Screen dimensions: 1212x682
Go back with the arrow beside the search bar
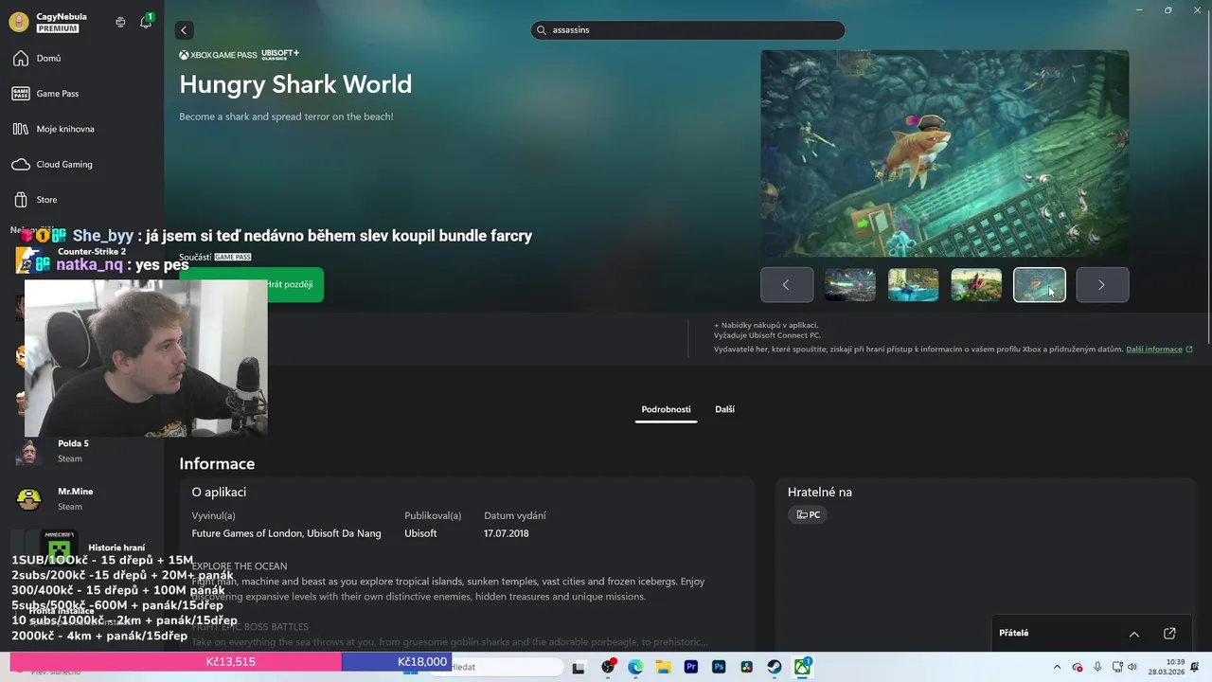pyautogui.click(x=184, y=30)
